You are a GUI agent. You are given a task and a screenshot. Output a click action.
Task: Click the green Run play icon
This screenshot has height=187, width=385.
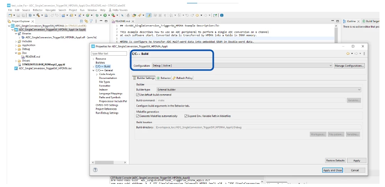point(105,15)
